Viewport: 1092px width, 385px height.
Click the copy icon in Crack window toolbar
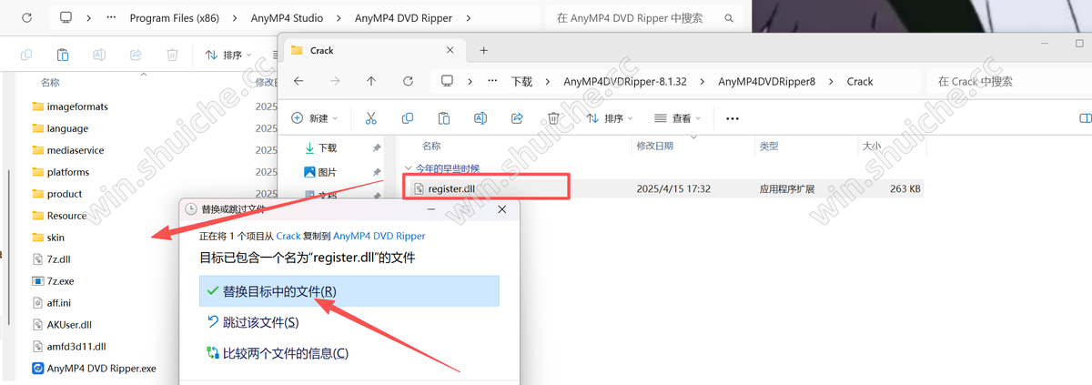(408, 118)
